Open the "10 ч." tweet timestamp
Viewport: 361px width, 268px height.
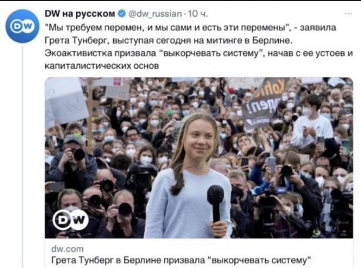pyautogui.click(x=198, y=14)
